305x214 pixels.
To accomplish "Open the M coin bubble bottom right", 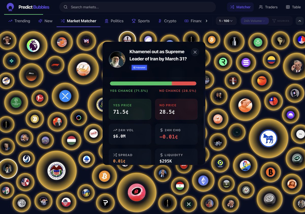I will pos(270,199).
